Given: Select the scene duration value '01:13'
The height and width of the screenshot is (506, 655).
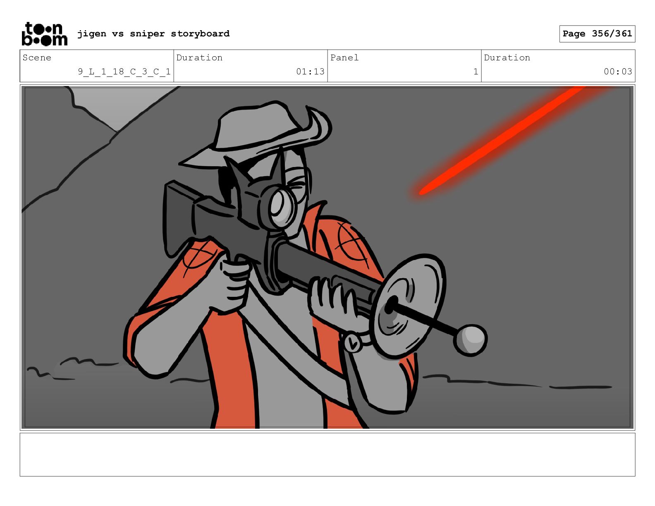Looking at the screenshot, I should click(310, 72).
